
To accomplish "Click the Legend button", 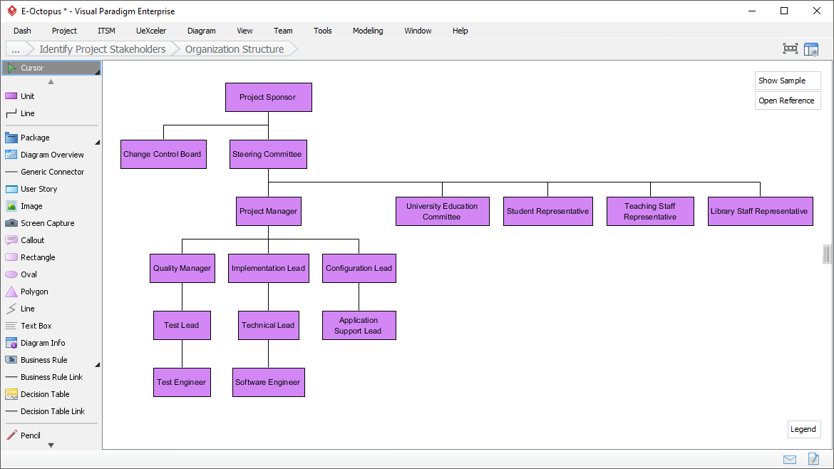I will pos(803,429).
